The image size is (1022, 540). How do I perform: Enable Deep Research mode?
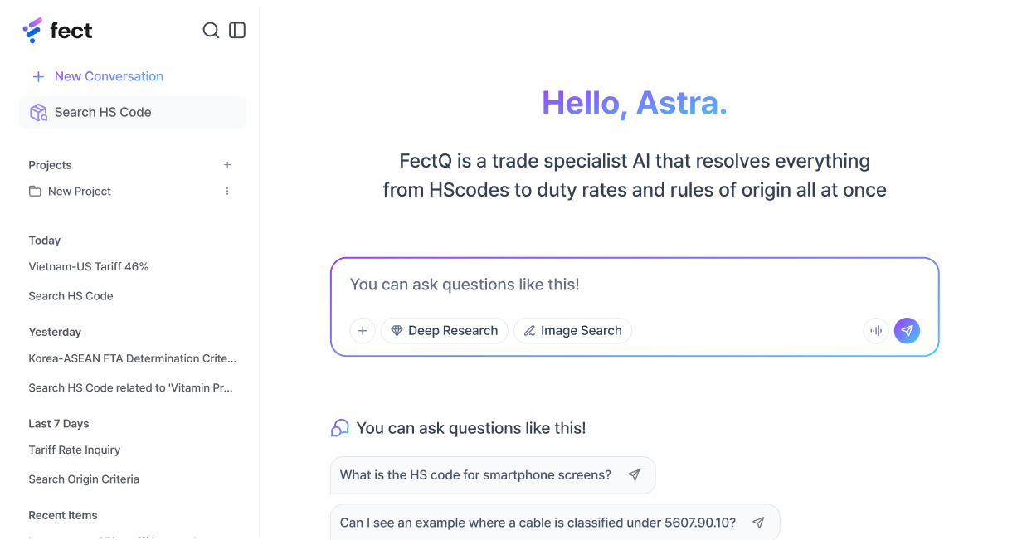tap(444, 331)
